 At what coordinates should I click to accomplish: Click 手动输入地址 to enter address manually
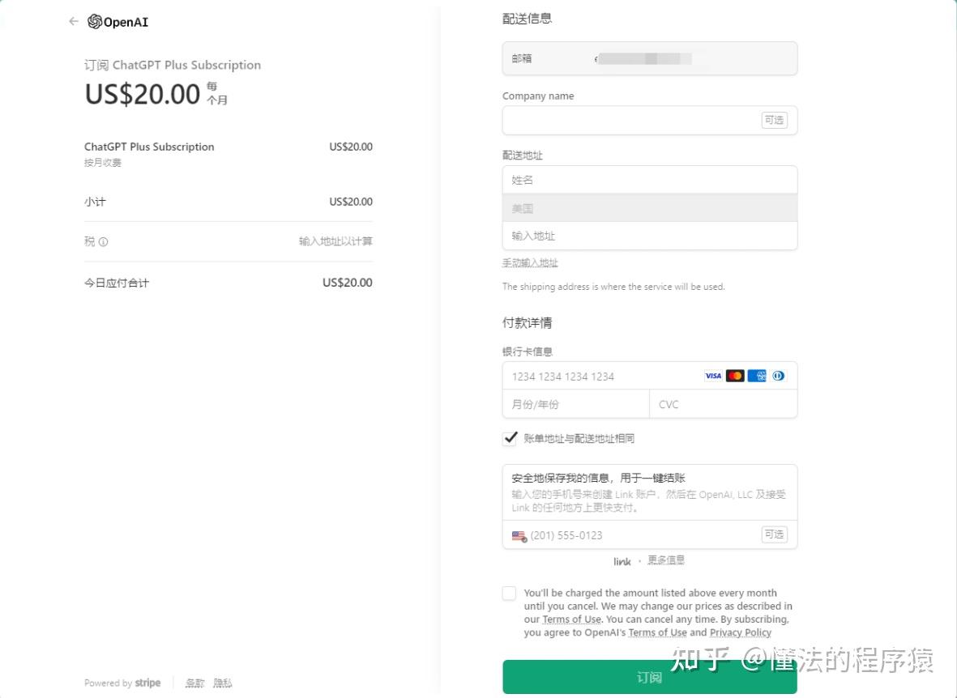530,262
